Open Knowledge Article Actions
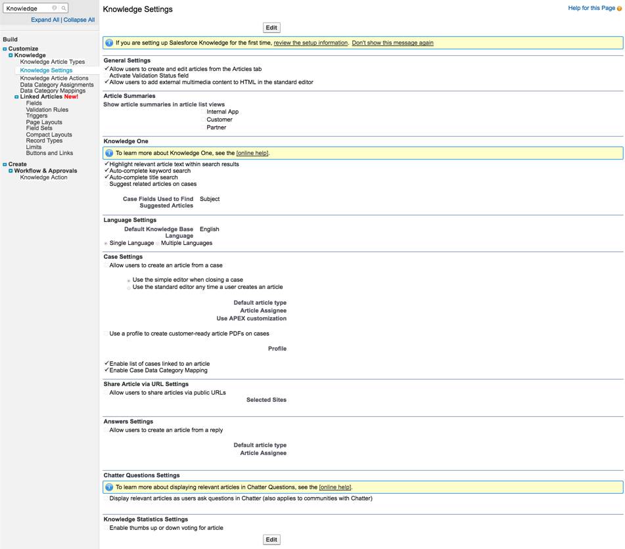This screenshot has width=625, height=549. coord(54,78)
